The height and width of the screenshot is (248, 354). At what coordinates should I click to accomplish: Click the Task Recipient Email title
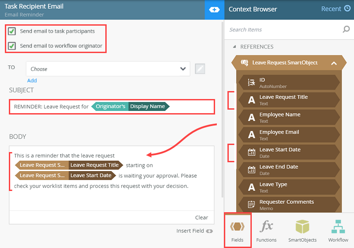[x=34, y=6]
